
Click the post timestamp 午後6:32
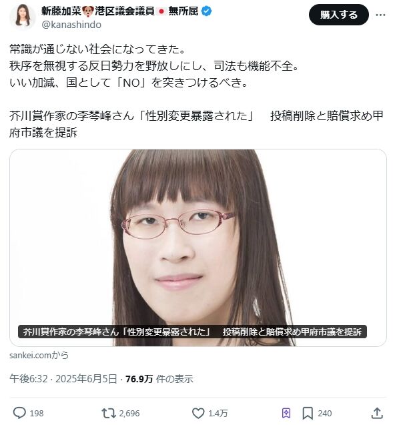tap(29, 378)
